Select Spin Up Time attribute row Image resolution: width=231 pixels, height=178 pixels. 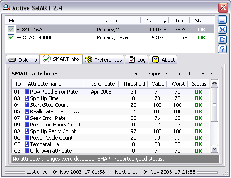[x=111, y=98]
